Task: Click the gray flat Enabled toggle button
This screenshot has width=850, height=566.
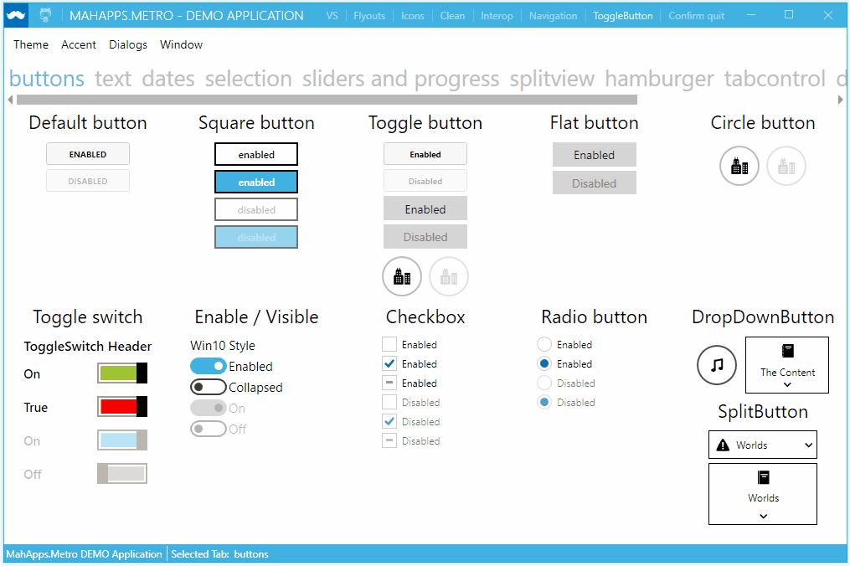Action: click(x=425, y=208)
